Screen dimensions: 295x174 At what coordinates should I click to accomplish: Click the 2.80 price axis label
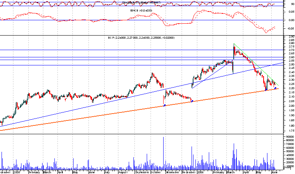(x=292, y=43)
